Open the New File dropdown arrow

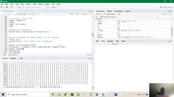tap(4, 7)
